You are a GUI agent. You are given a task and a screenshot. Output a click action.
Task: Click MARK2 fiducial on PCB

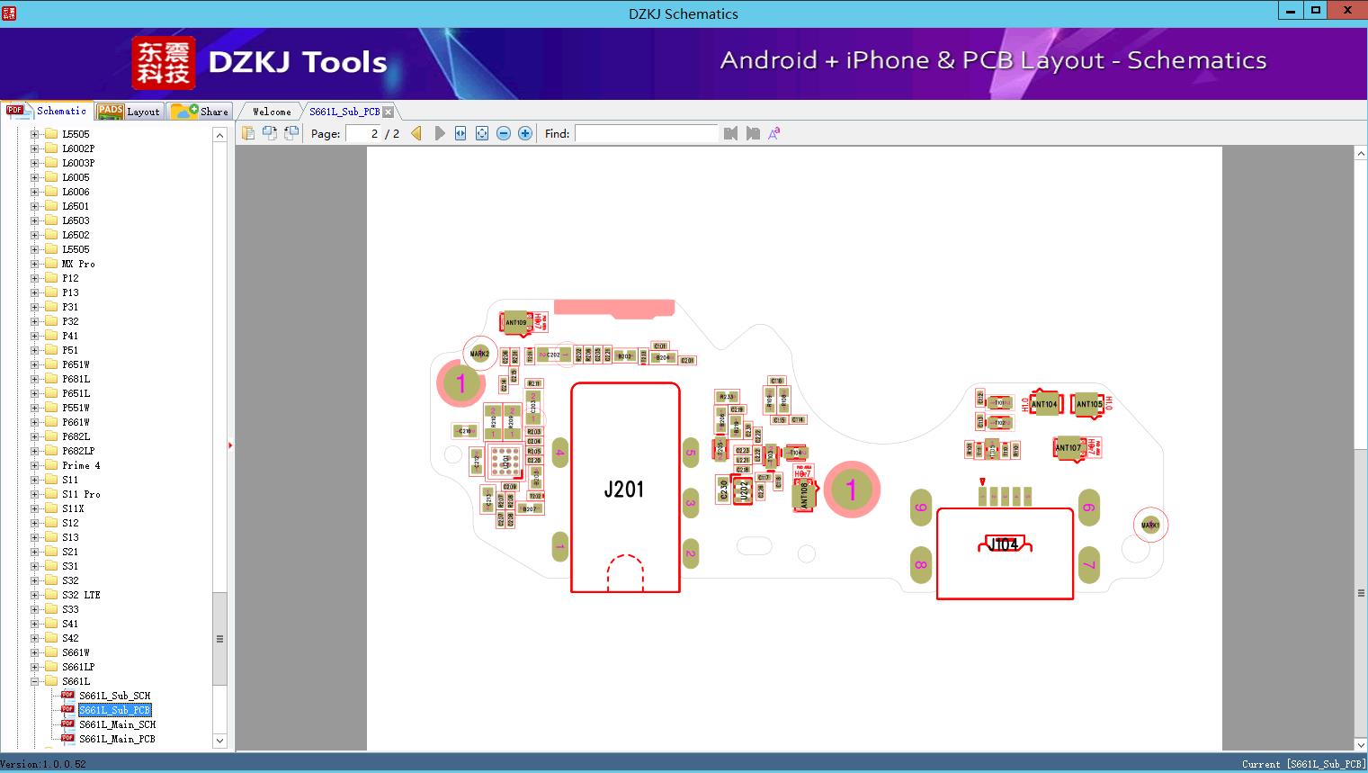(x=479, y=354)
